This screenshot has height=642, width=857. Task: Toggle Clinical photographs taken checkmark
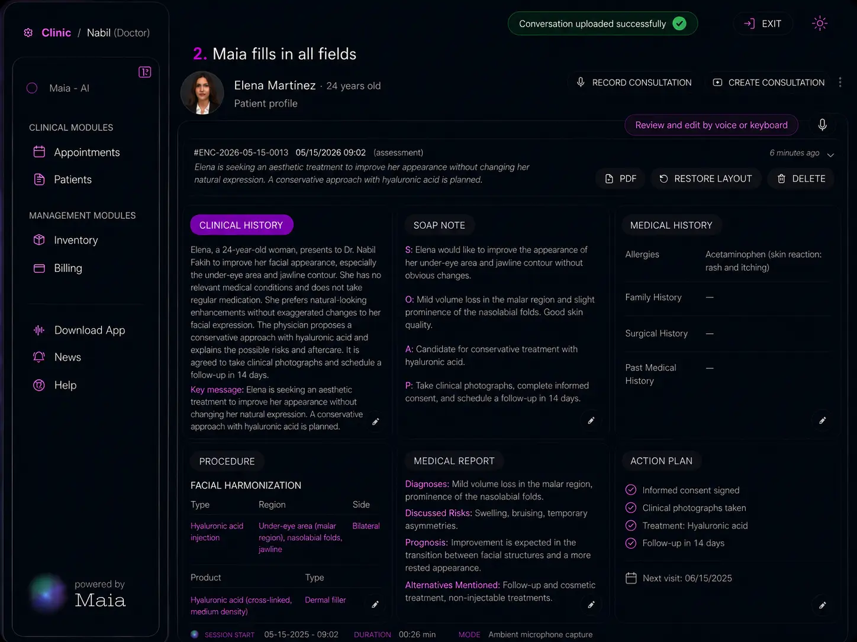631,507
